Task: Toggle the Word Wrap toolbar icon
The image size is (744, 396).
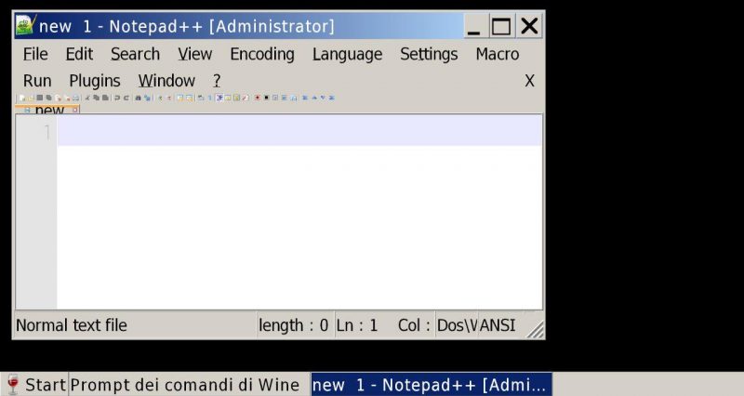Action: pyautogui.click(x=201, y=98)
